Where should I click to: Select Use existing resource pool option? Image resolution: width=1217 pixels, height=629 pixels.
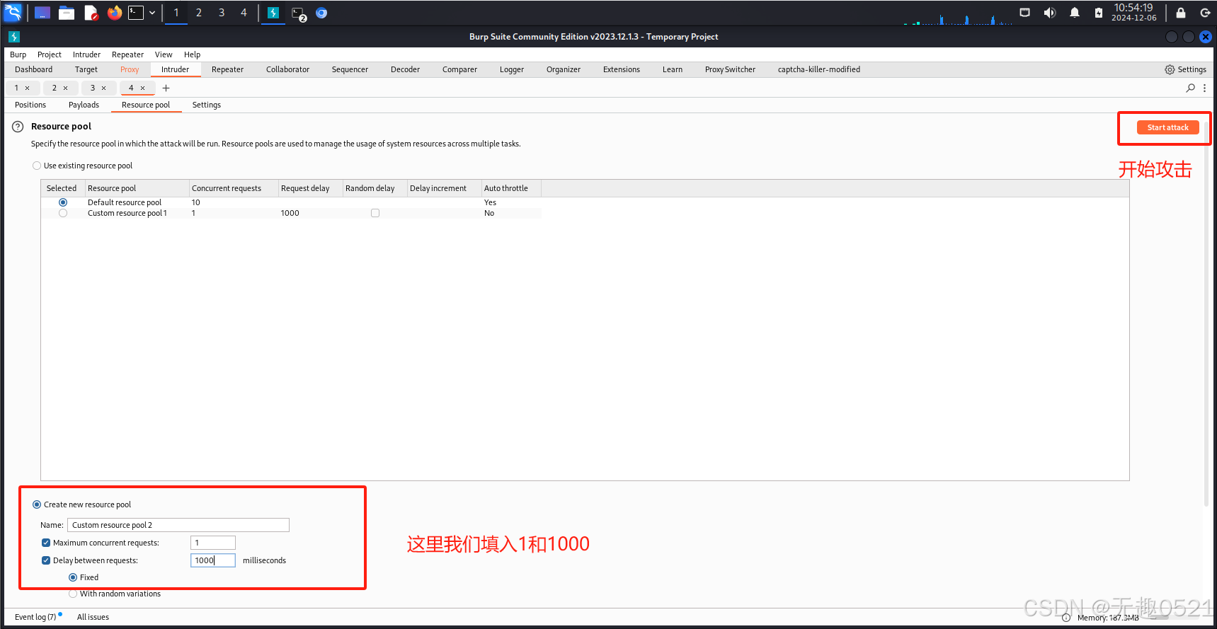37,166
